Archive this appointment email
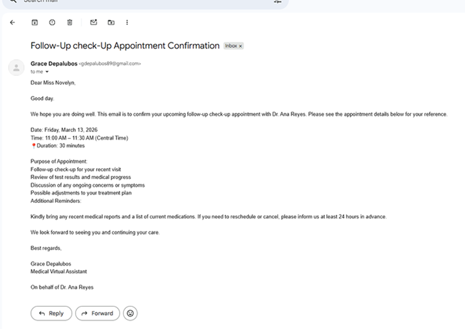This screenshot has height=329, width=465. tap(35, 22)
